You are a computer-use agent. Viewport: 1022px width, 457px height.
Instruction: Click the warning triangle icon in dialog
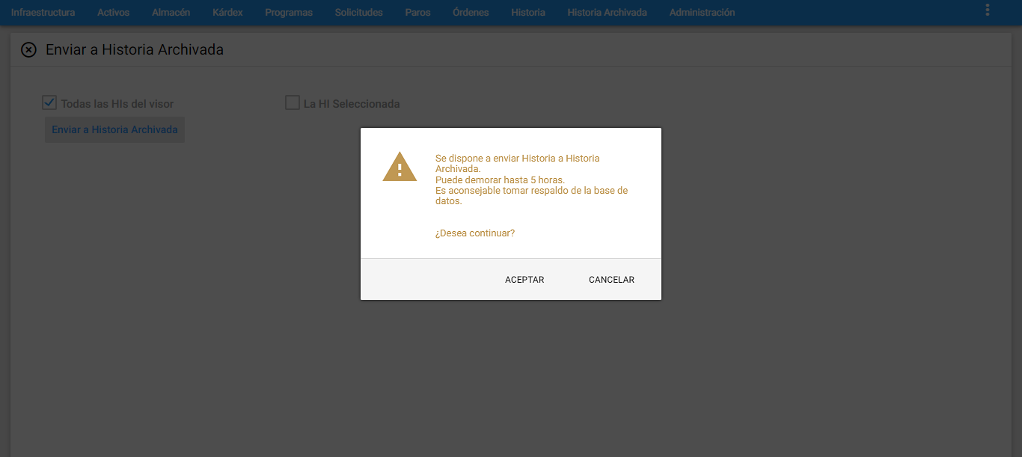[400, 168]
